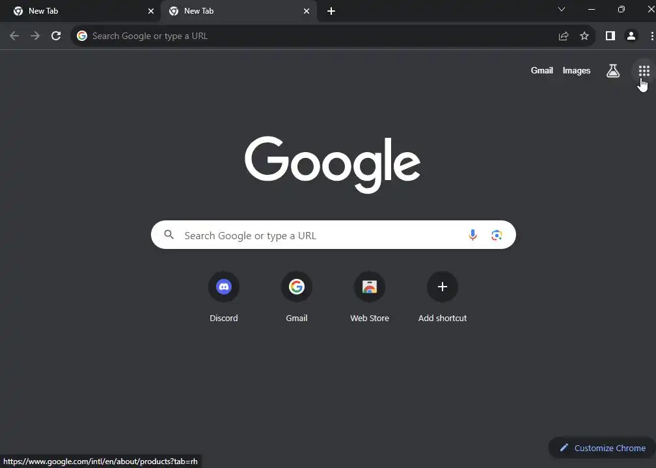This screenshot has width=656, height=468.
Task: Open Customize Chrome panel
Action: [603, 448]
